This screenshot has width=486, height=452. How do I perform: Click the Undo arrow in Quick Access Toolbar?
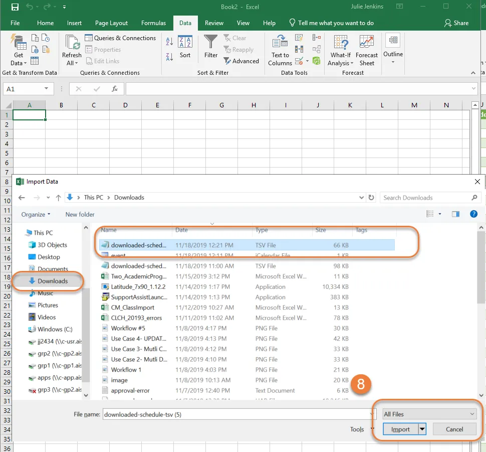click(30, 7)
